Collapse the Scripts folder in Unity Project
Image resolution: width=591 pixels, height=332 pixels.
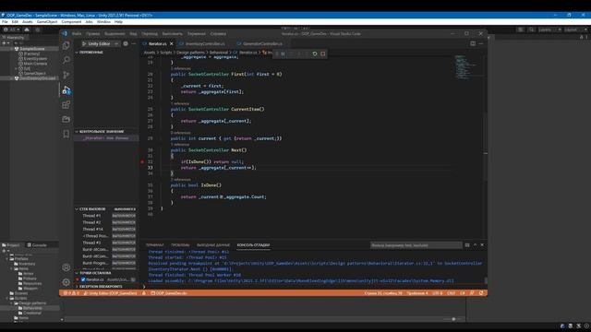[x=7, y=298]
